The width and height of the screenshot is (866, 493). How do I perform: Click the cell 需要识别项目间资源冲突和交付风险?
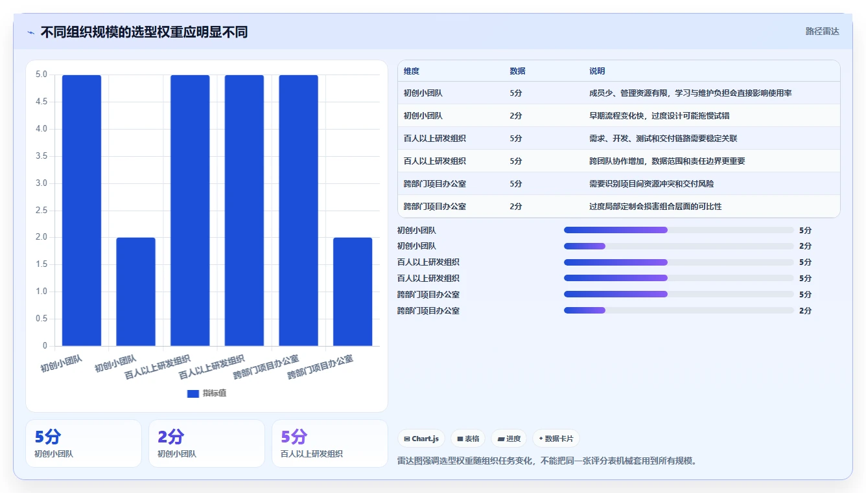[651, 184]
